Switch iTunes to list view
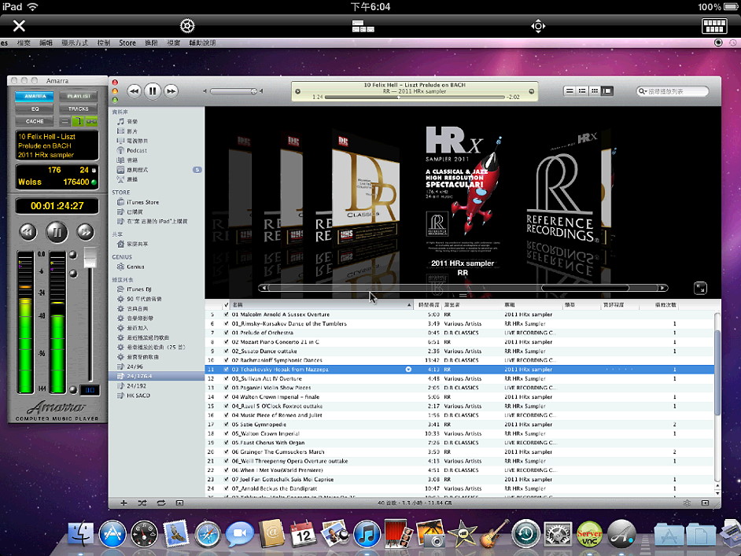This screenshot has height=556, width=741. 570,91
